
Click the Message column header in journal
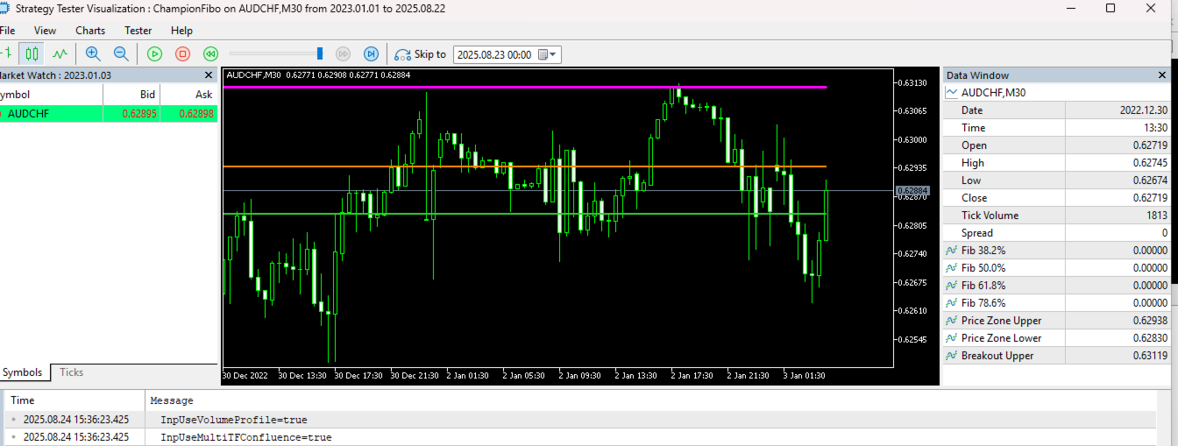(172, 400)
